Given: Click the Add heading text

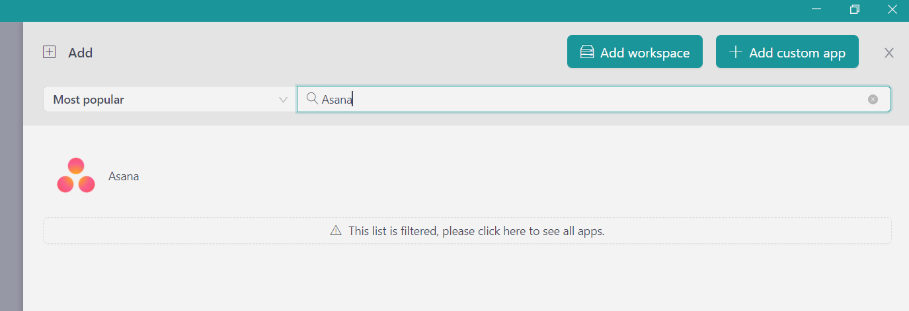Looking at the screenshot, I should click(x=80, y=53).
